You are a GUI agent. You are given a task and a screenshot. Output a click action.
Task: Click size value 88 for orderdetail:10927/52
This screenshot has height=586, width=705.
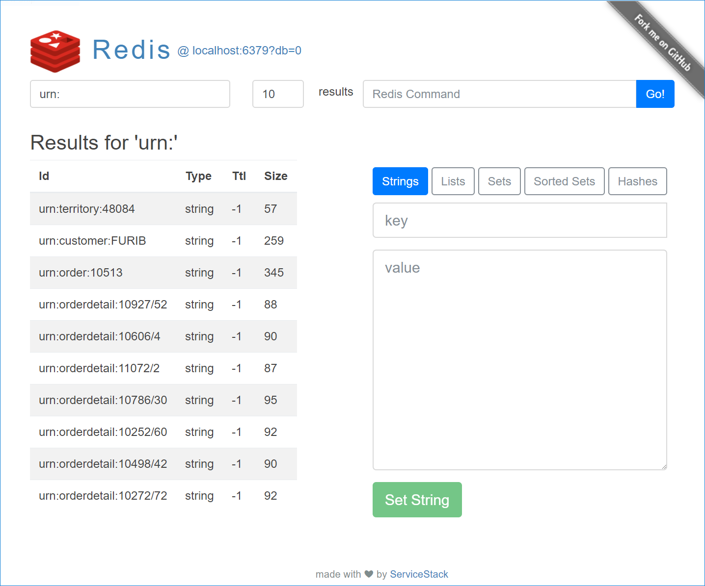tap(271, 305)
